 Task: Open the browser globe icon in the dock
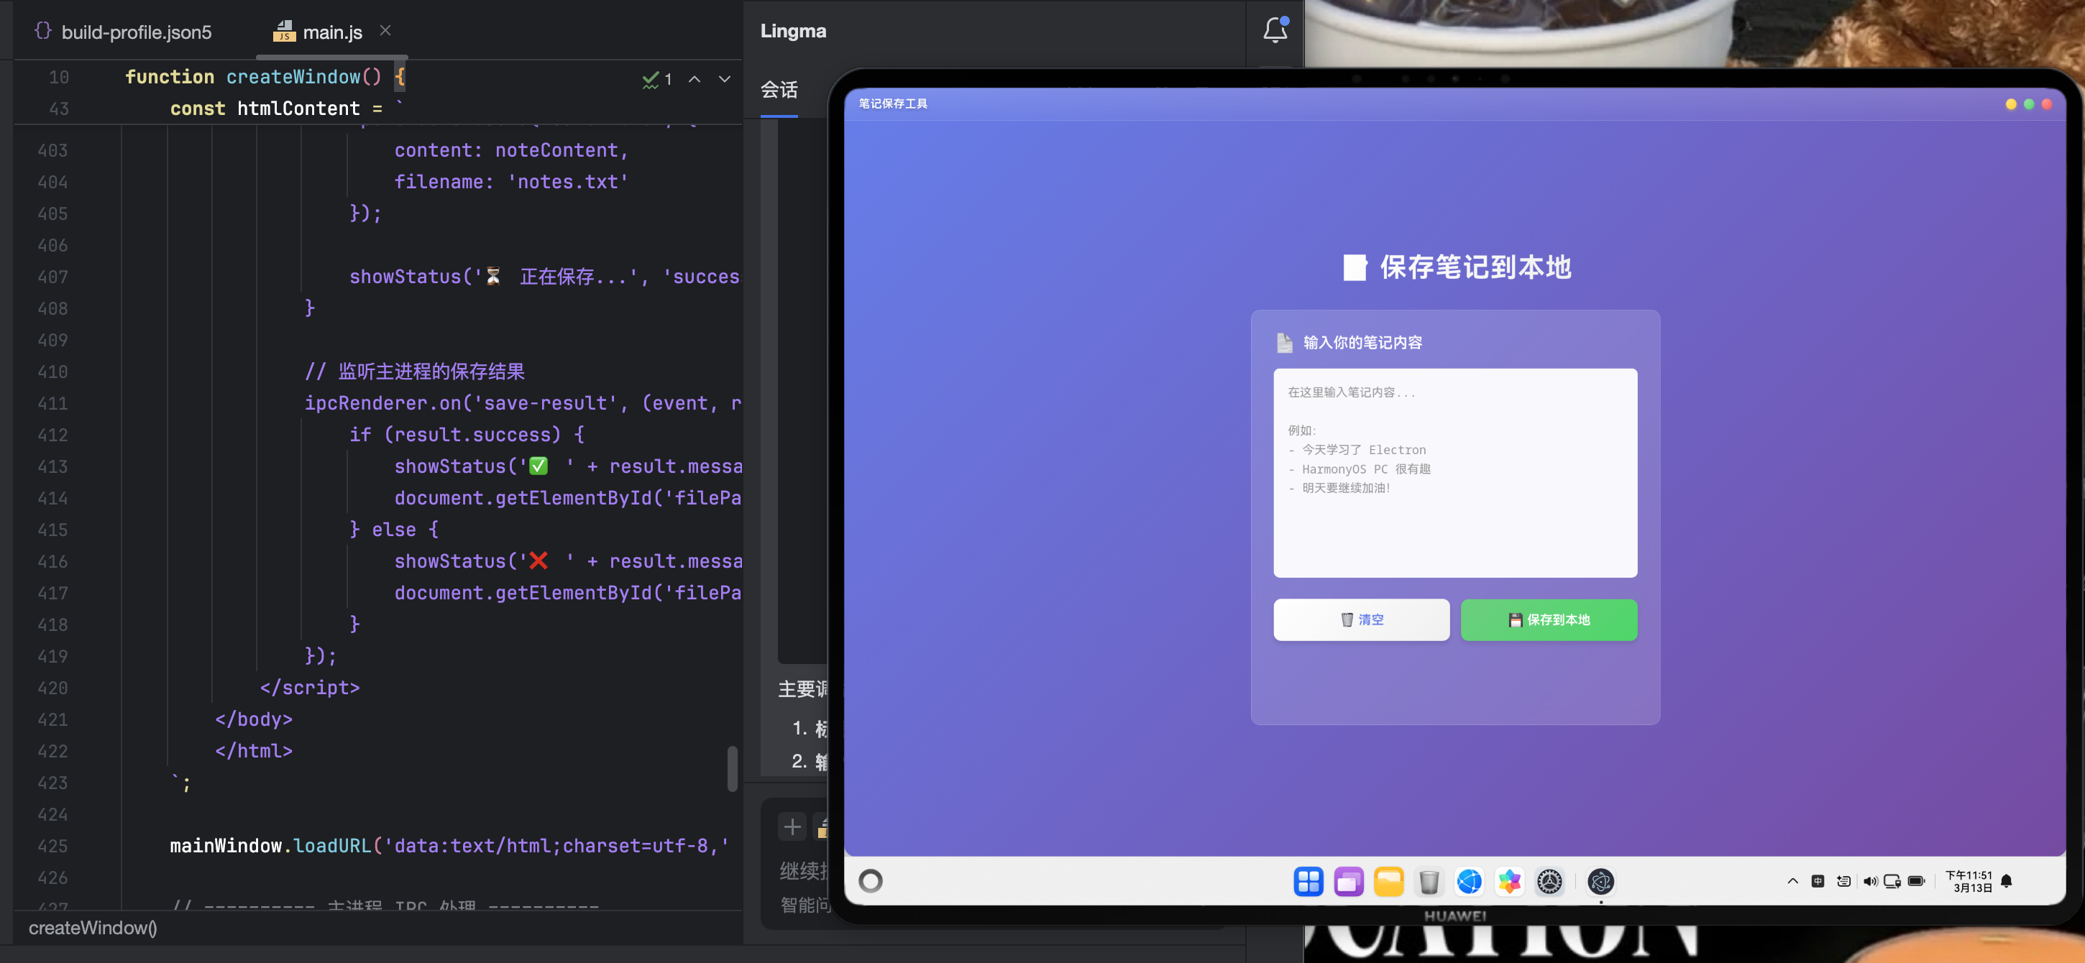coord(1469,881)
